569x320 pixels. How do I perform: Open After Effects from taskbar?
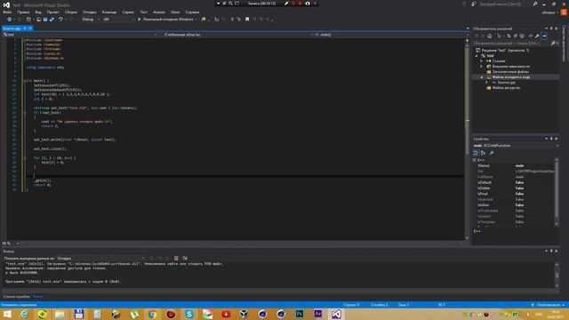coord(318,314)
